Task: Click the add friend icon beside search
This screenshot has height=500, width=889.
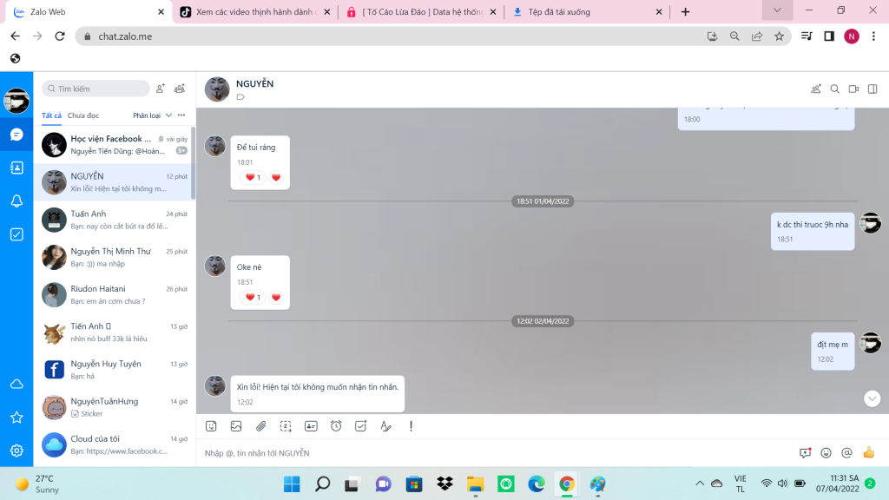Action: coord(161,89)
